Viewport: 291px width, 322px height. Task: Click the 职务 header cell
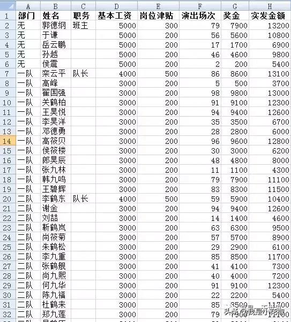[84, 16]
